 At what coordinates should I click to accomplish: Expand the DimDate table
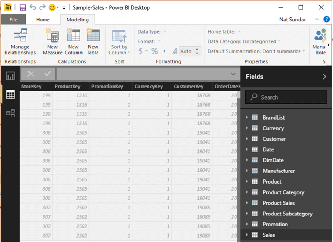point(246,160)
